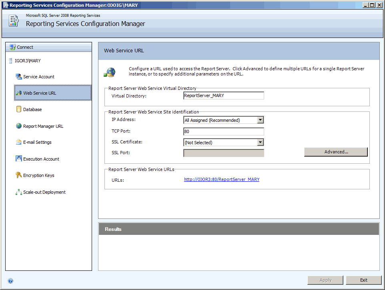Click the Virtual Directory text field
The width and height of the screenshot is (385, 290).
[x=224, y=95]
